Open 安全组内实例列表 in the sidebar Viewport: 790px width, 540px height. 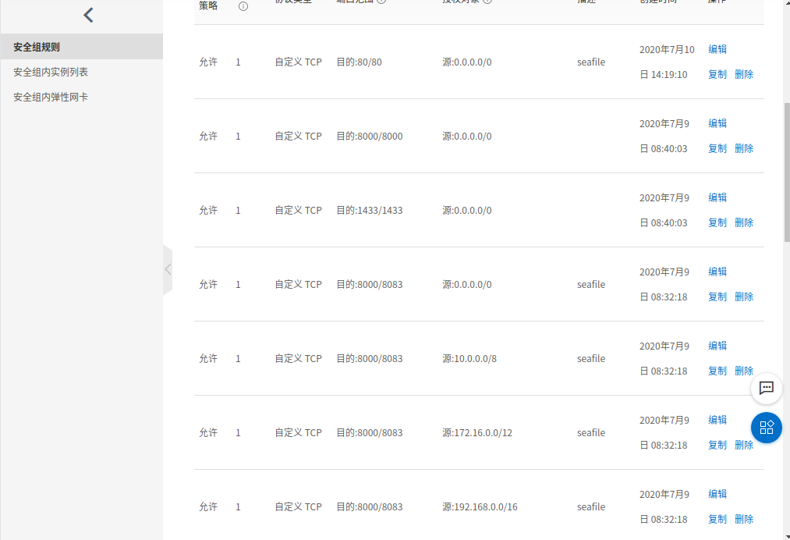coord(51,72)
